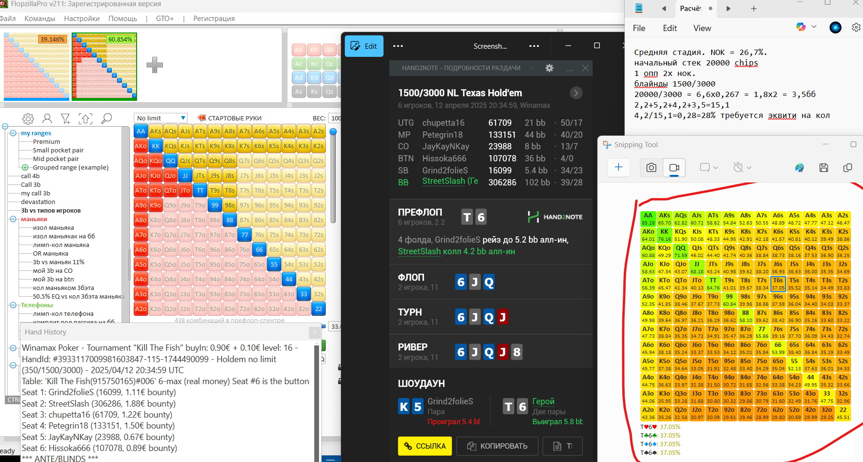Open the Помощь menu
Image resolution: width=863 pixels, height=462 pixels.
[123, 18]
